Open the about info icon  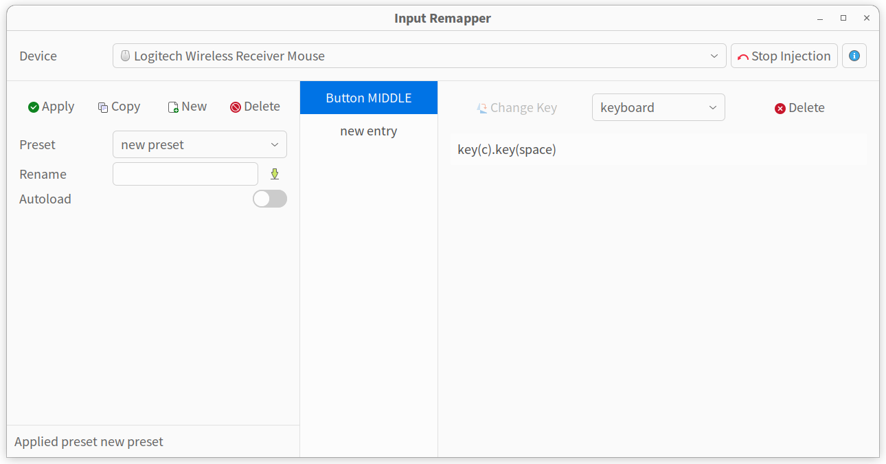(x=854, y=56)
